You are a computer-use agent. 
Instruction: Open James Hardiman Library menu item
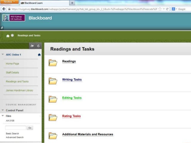[19, 90]
